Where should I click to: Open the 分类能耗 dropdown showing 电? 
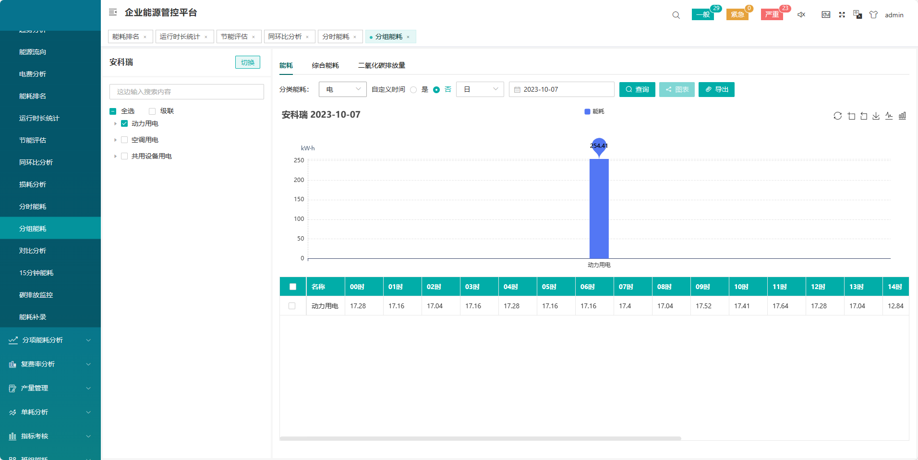point(342,89)
